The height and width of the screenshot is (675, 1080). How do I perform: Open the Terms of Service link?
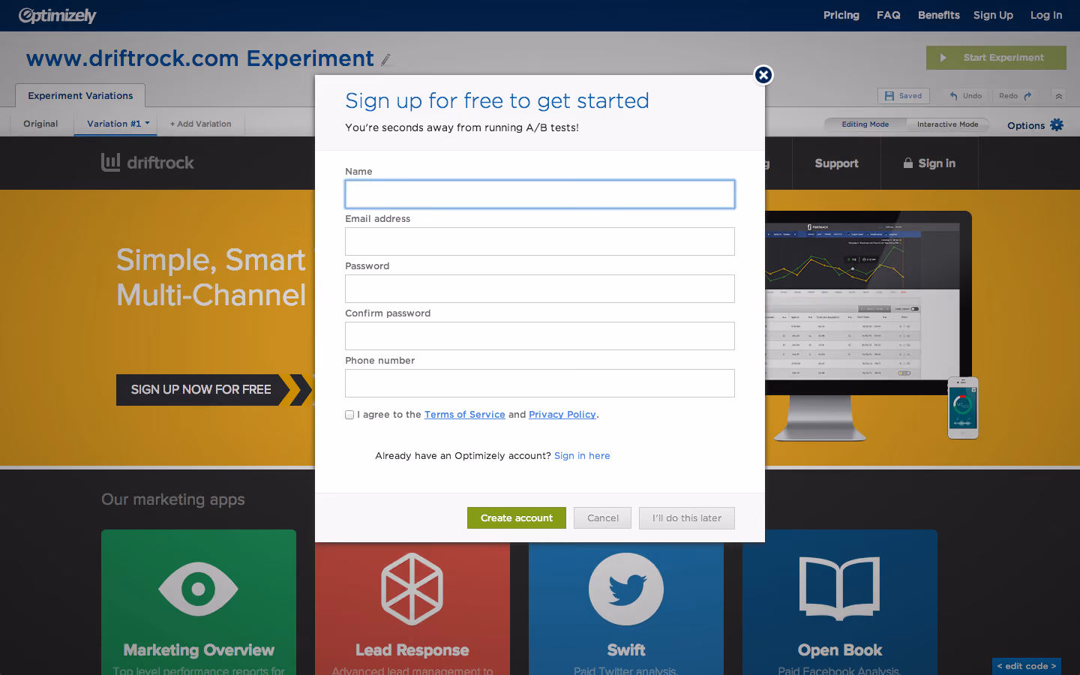[465, 415]
